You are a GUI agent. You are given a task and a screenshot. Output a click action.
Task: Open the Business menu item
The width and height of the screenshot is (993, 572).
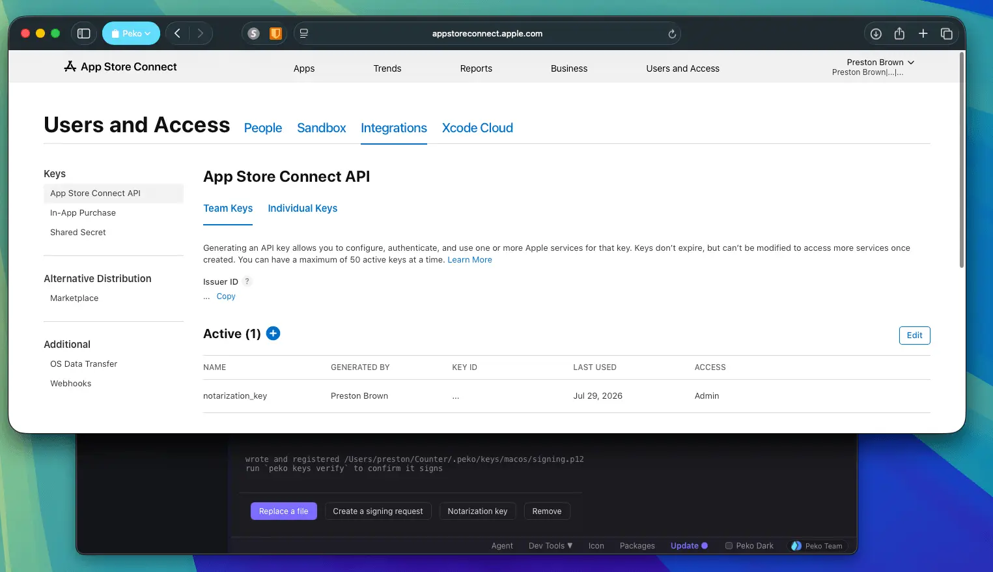pyautogui.click(x=569, y=68)
